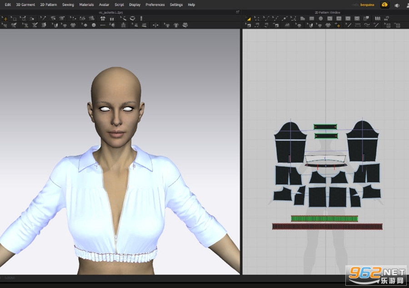Open the Script menu
The height and width of the screenshot is (288, 409).
click(x=119, y=5)
